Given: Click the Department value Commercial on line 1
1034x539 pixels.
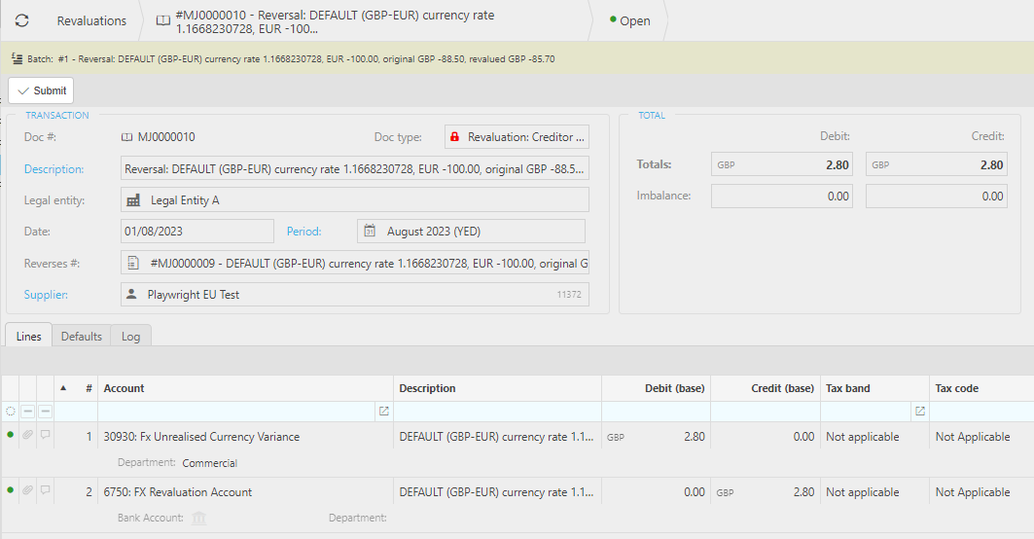Looking at the screenshot, I should 210,463.
